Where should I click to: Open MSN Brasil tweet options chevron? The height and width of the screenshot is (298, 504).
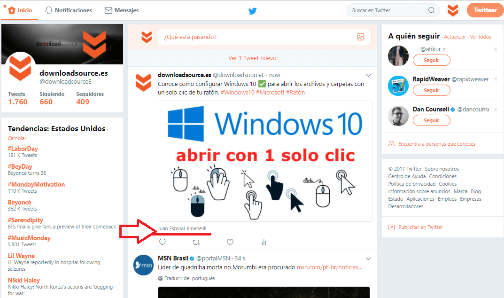(x=368, y=259)
